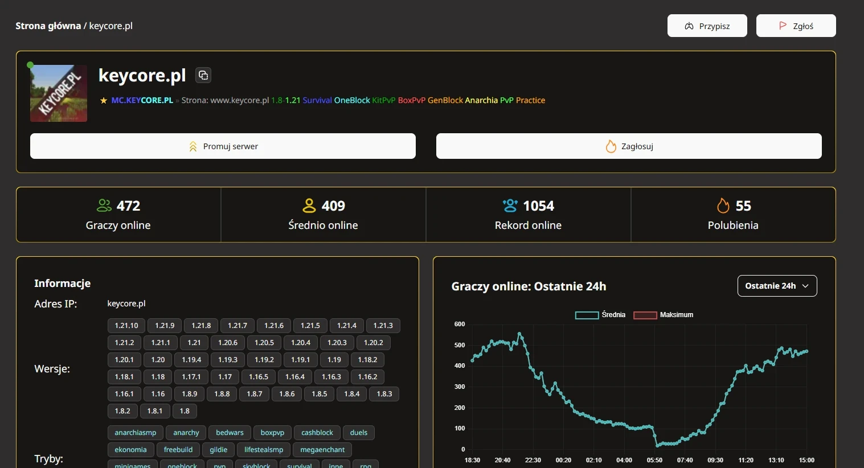
Task: Click the green online status dot
Action: (x=30, y=65)
